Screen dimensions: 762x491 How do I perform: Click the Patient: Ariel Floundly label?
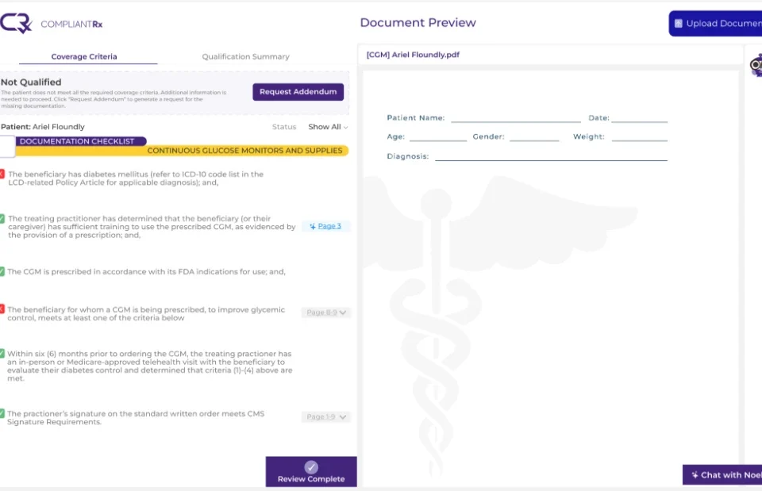click(43, 127)
